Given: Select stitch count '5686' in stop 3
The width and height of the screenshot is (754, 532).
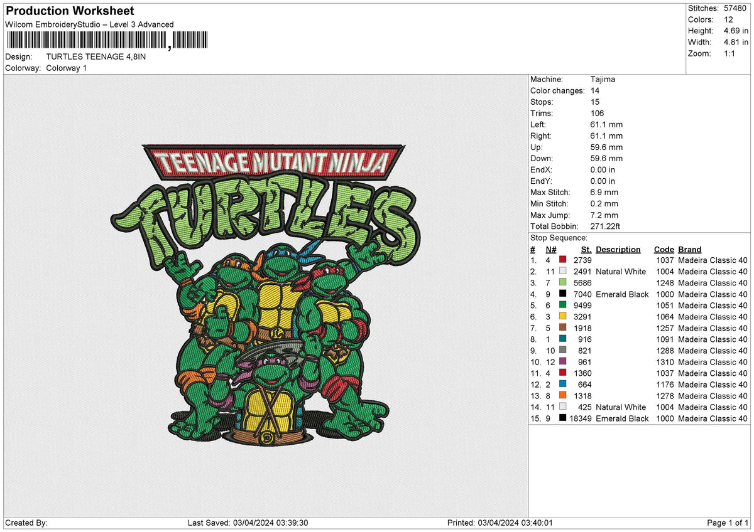Looking at the screenshot, I should [x=582, y=282].
